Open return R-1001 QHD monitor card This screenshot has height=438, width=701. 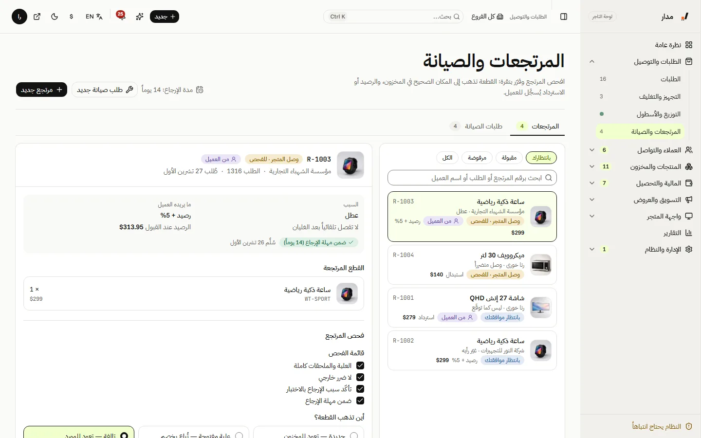[472, 308]
